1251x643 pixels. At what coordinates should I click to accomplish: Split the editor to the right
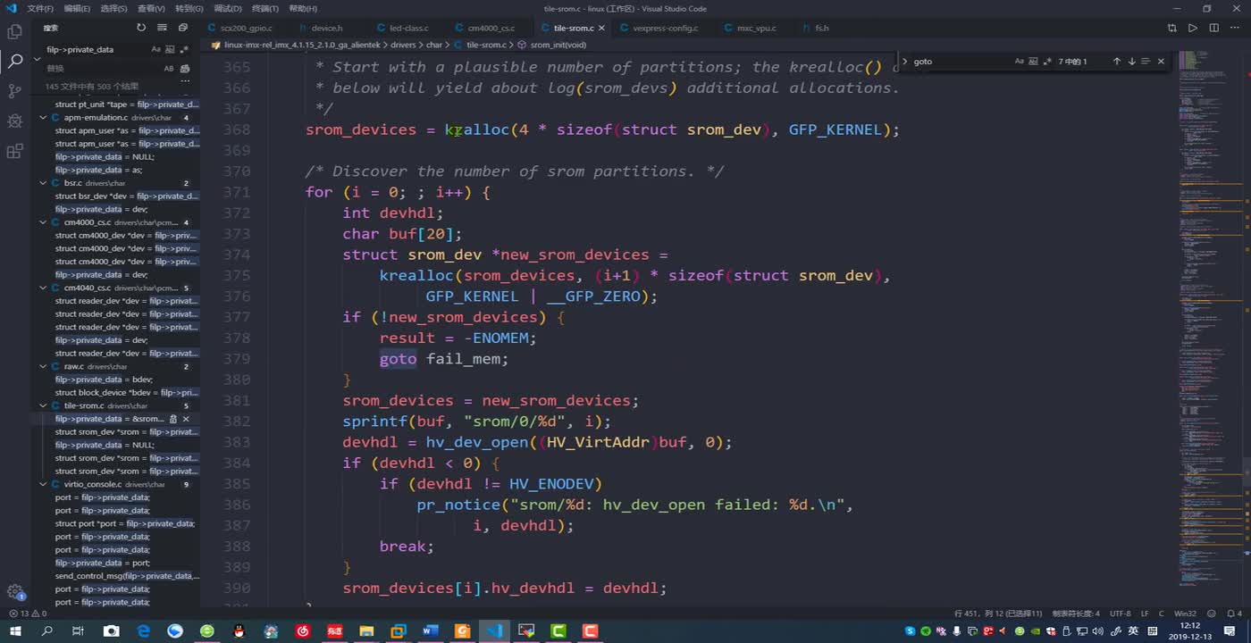1213,28
